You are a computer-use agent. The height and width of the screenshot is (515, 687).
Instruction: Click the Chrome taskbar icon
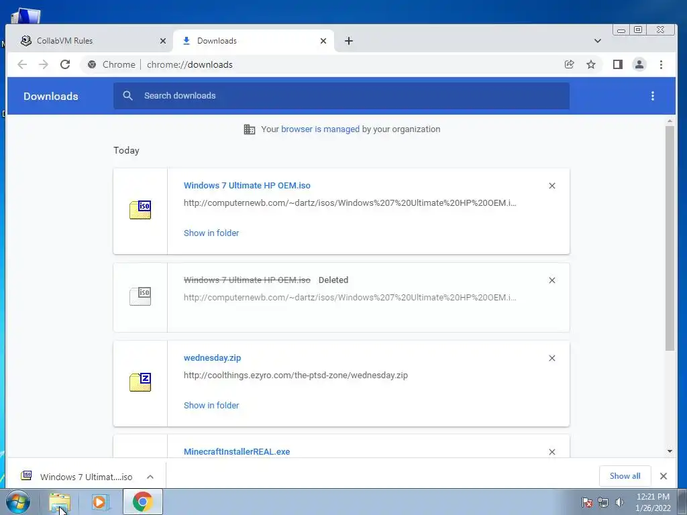click(x=142, y=502)
